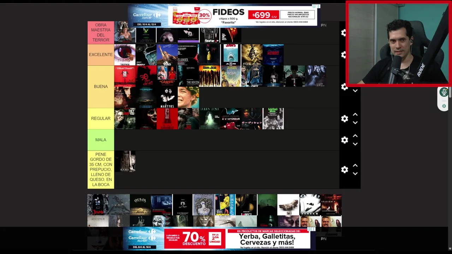The width and height of the screenshot is (452, 254).
Task: Select the Carrie poster
Action: [x=167, y=76]
